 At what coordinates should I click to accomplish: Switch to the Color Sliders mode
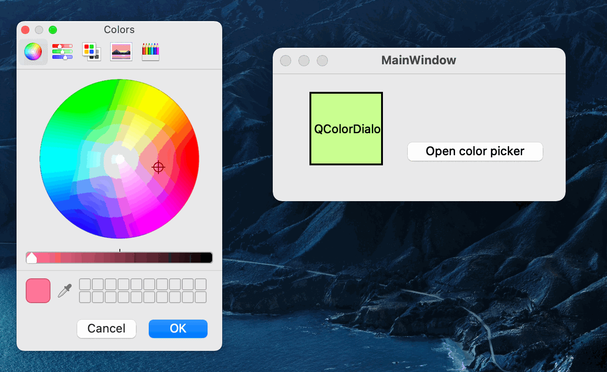[62, 52]
